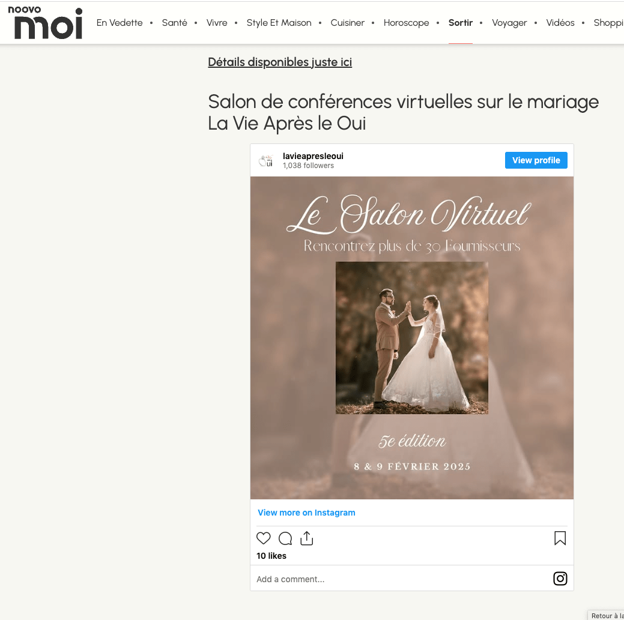Open the Horoscope section
This screenshot has width=624, height=620.
(407, 23)
